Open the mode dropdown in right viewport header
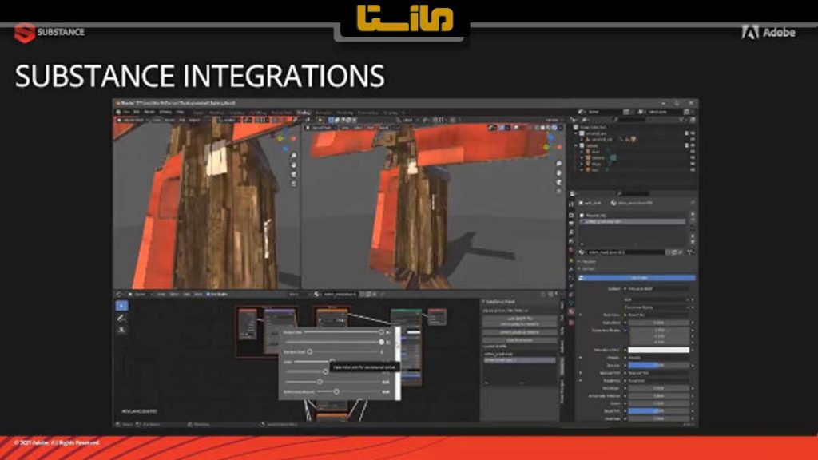The width and height of the screenshot is (818, 460). click(x=321, y=127)
